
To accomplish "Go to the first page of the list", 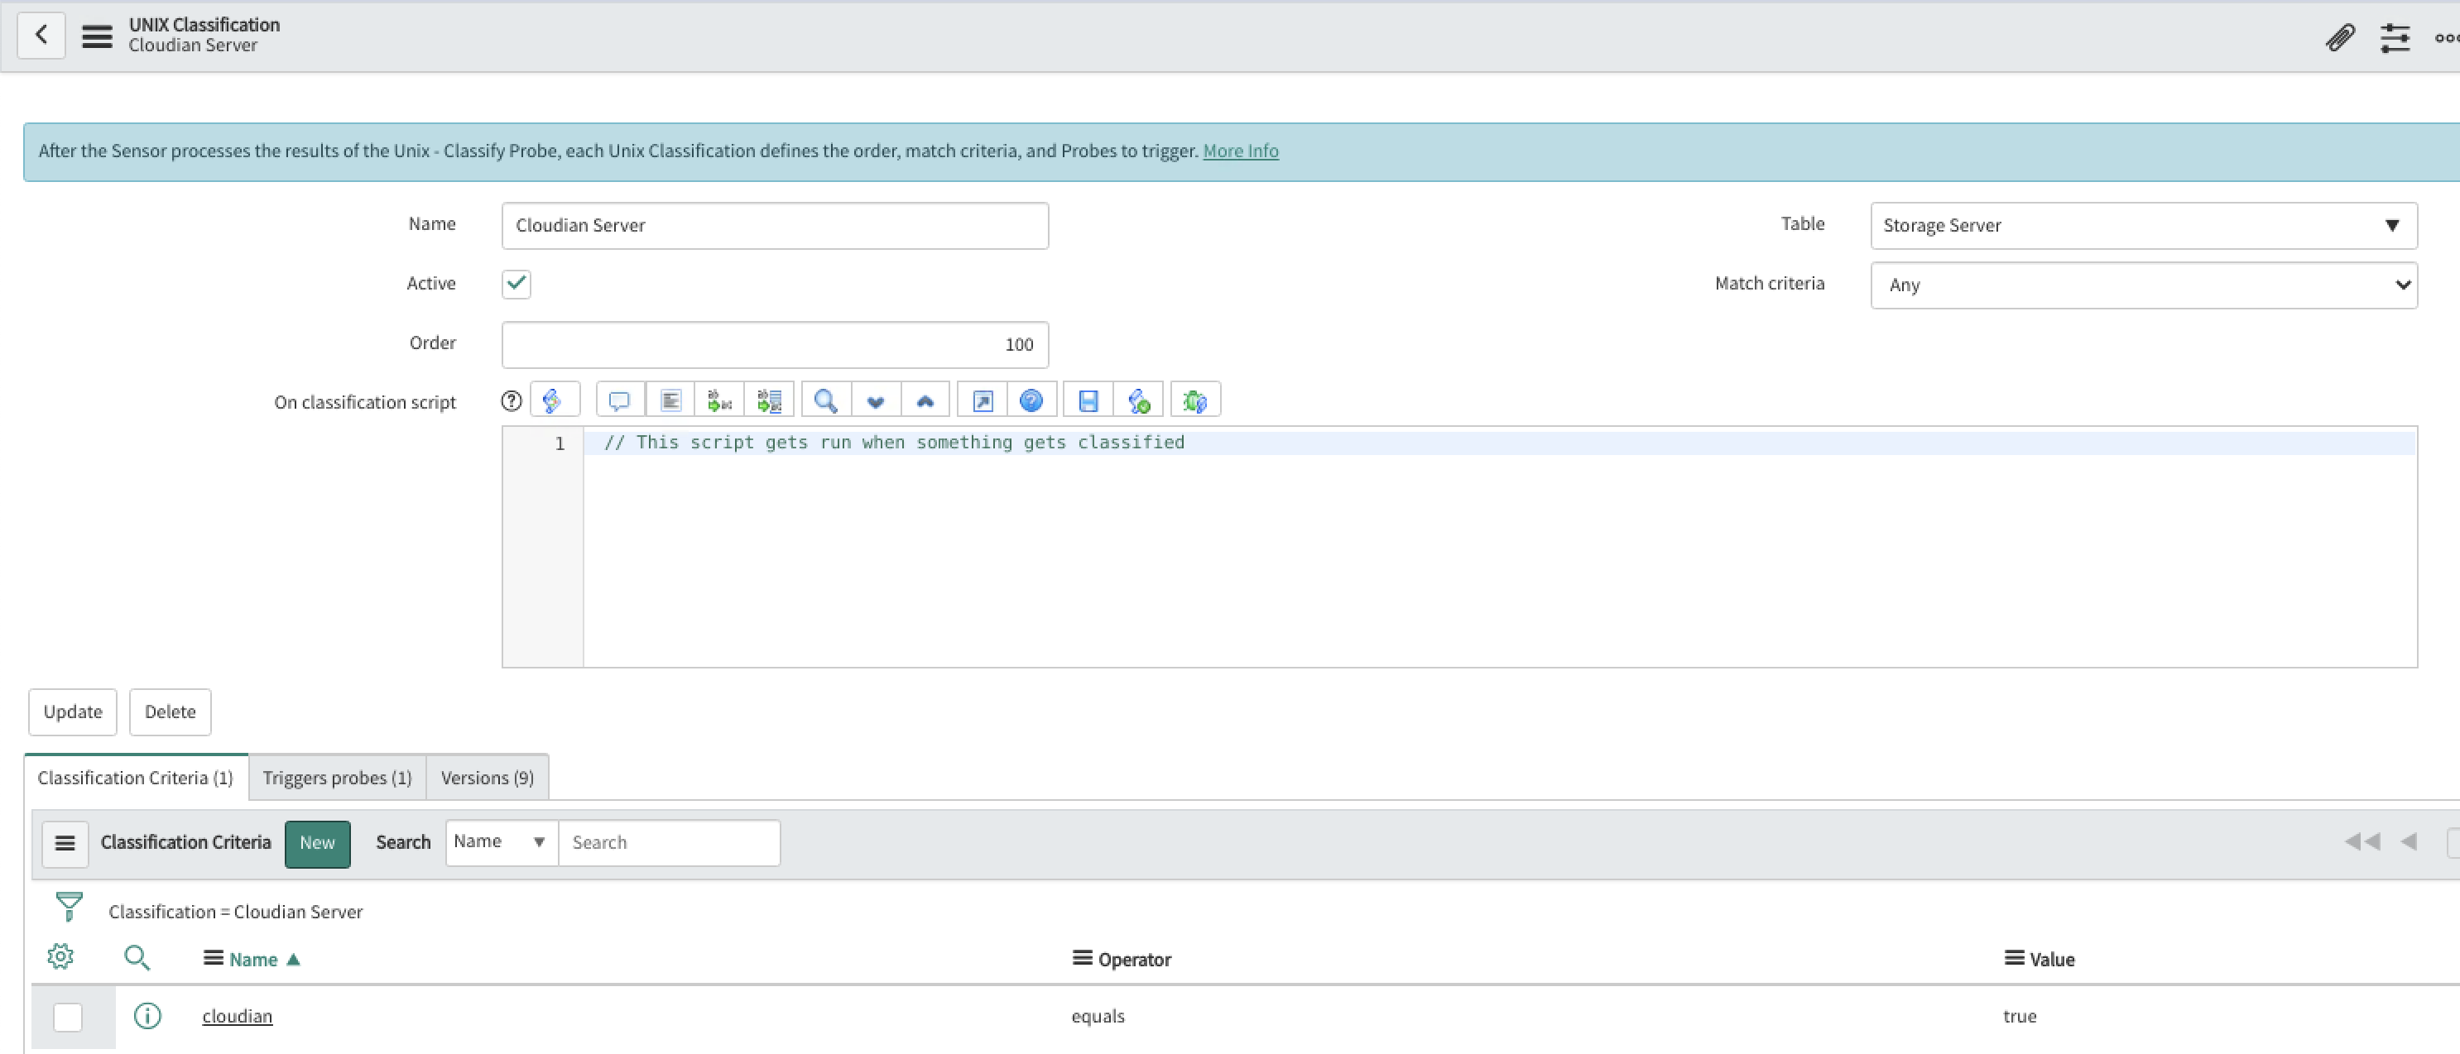I will (x=2362, y=841).
